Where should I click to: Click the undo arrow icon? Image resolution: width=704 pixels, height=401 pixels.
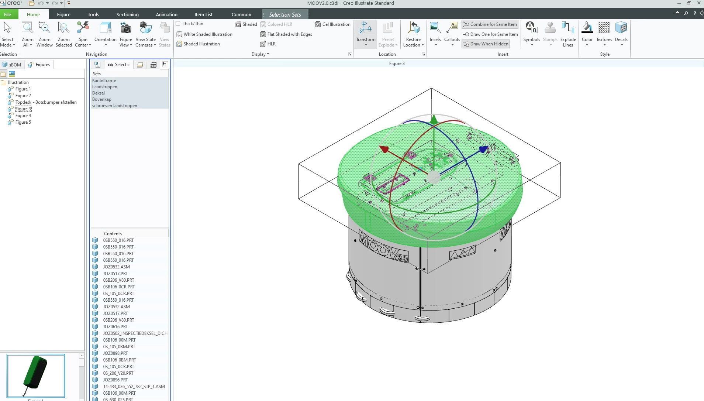[x=41, y=3]
